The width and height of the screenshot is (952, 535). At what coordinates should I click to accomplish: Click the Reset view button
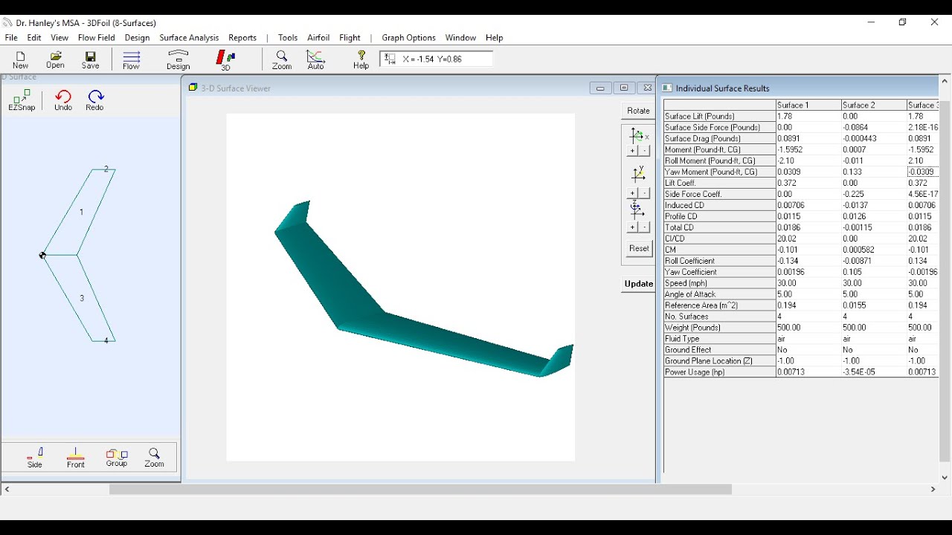639,249
